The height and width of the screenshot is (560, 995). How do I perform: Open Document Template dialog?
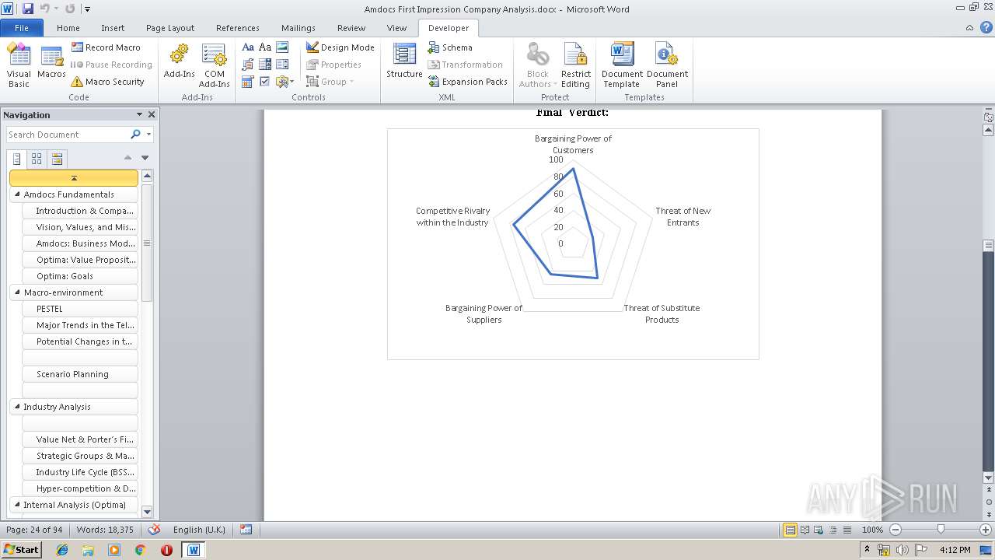pos(622,66)
